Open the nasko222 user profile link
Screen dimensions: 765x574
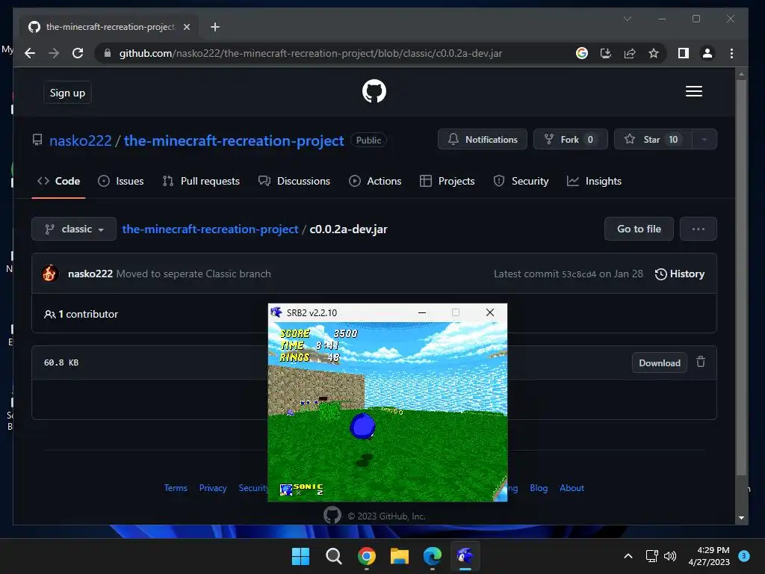81,141
